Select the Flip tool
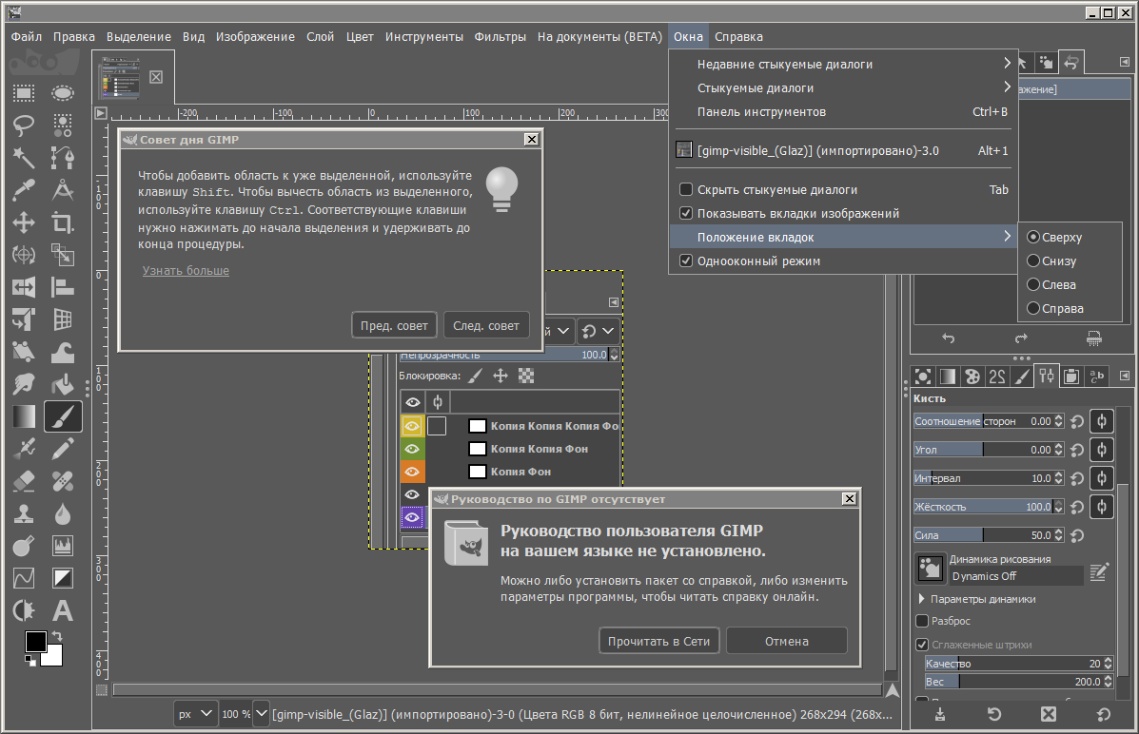Screen dimensions: 1139x734 23,287
